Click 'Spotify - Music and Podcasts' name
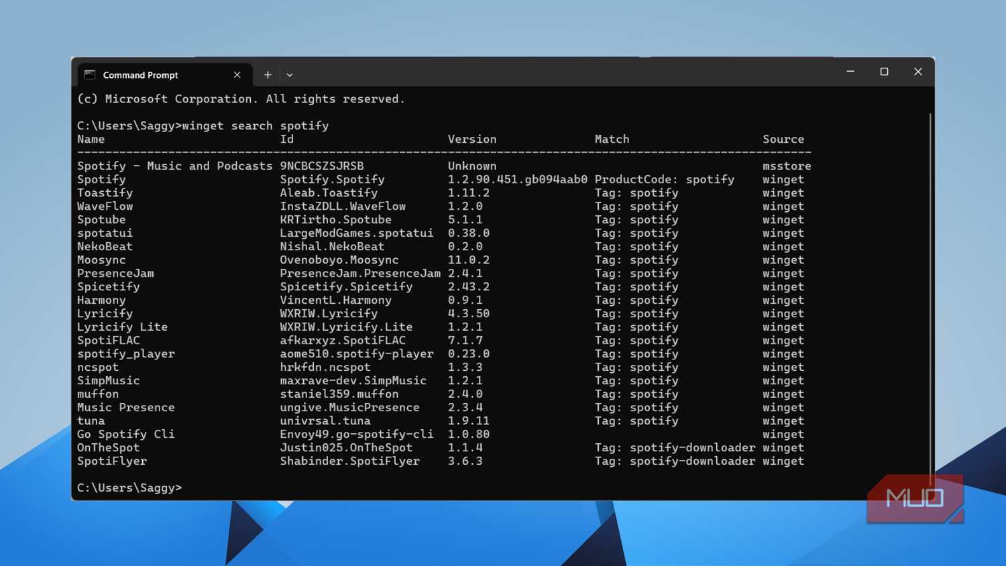Image resolution: width=1006 pixels, height=566 pixels. coord(174,166)
